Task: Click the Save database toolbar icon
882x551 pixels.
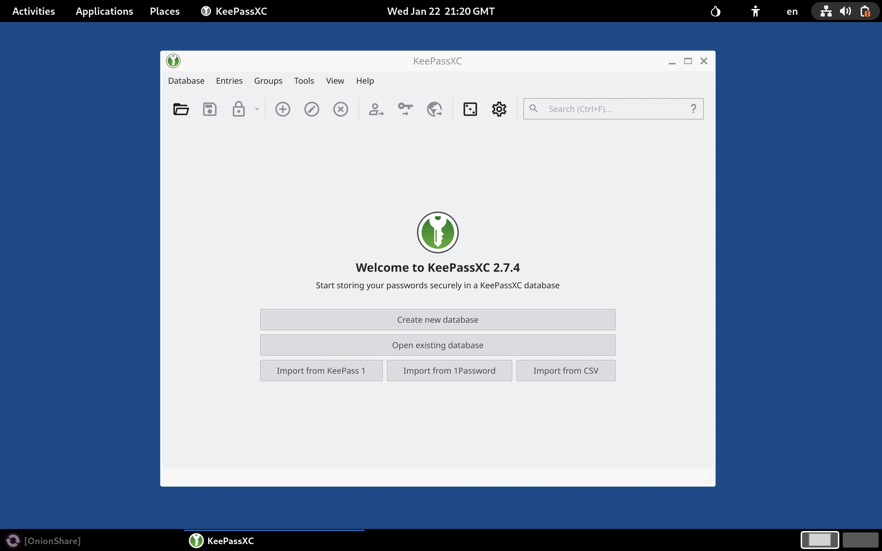Action: click(210, 108)
